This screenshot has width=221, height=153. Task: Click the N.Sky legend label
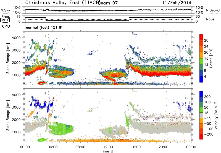5,10
